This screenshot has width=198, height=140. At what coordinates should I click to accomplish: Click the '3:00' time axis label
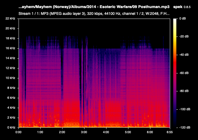84,132
